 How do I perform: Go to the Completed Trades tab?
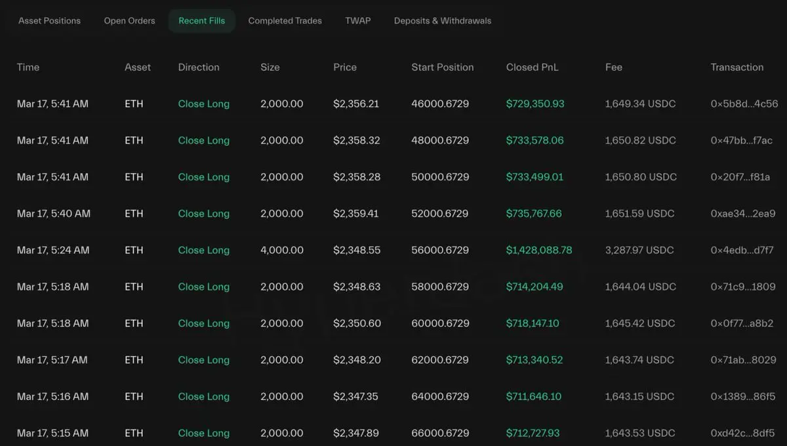(x=285, y=20)
